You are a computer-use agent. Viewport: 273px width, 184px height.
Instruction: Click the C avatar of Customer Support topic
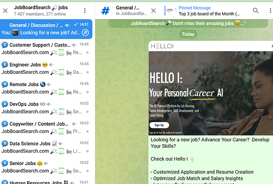pos(5,45)
